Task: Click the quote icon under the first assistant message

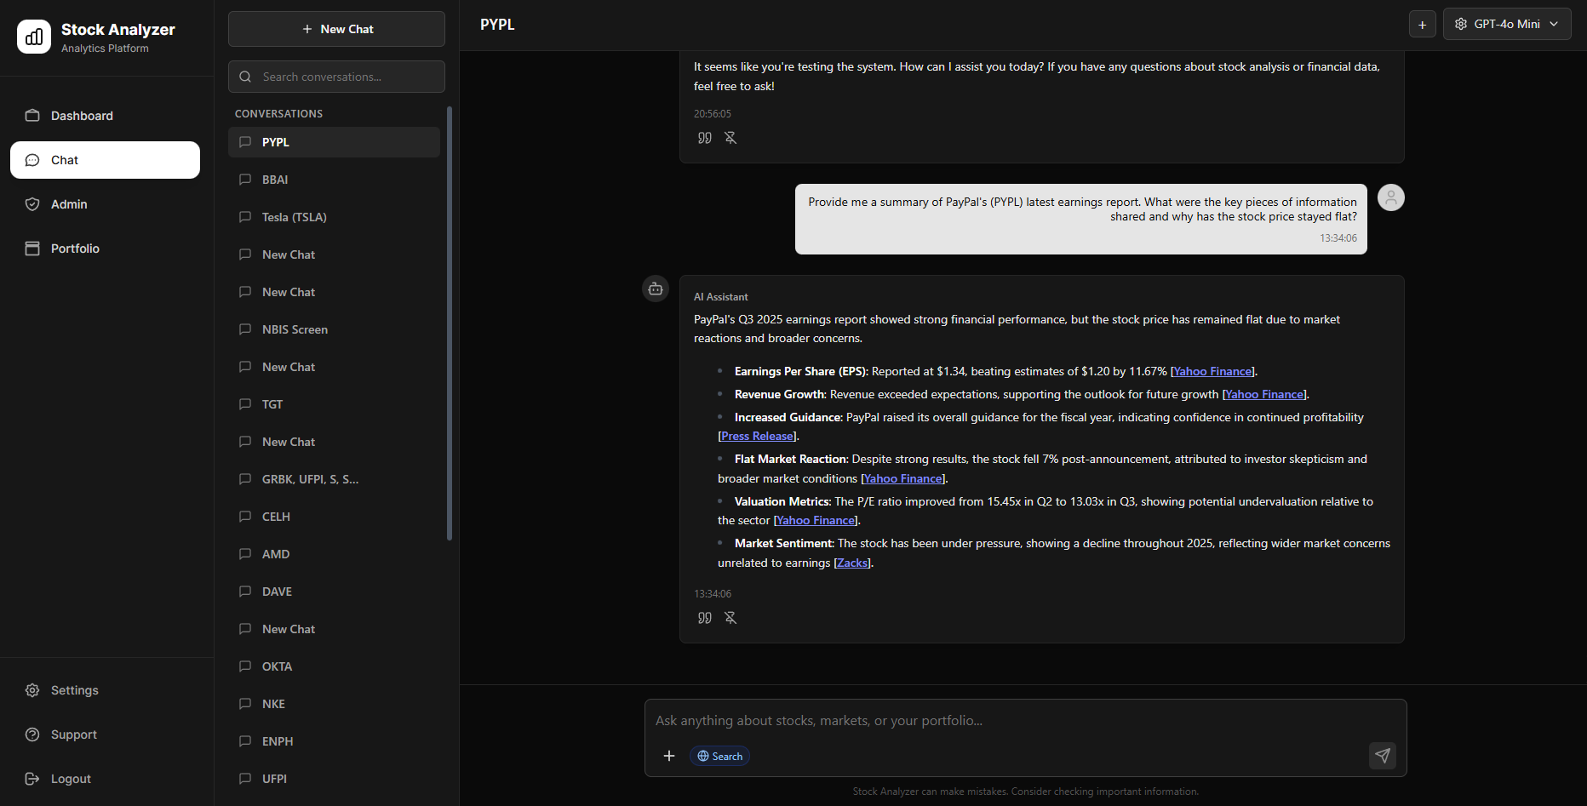Action: (705, 138)
